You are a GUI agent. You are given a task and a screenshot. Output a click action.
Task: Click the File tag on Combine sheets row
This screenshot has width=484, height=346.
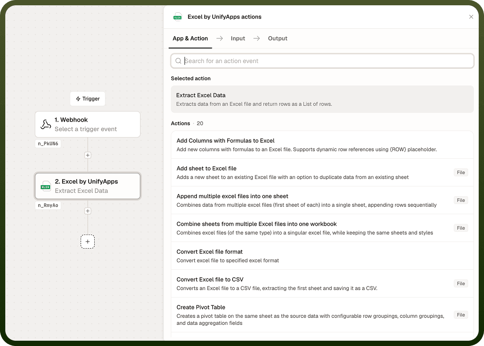[461, 228]
